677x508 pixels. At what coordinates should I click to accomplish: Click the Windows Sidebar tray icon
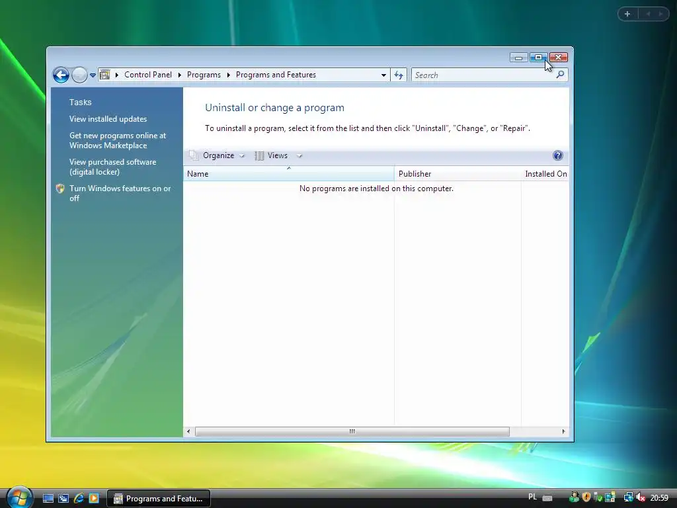(x=610, y=497)
